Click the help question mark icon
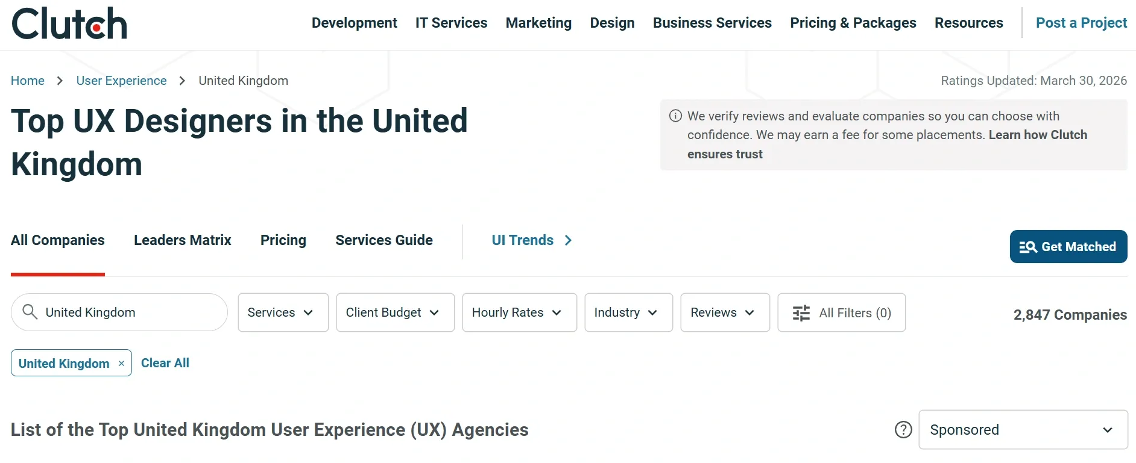 tap(903, 430)
